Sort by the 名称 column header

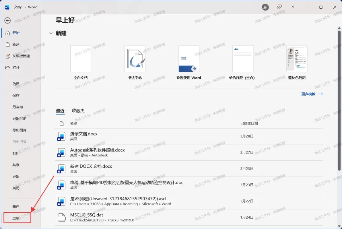point(73,123)
